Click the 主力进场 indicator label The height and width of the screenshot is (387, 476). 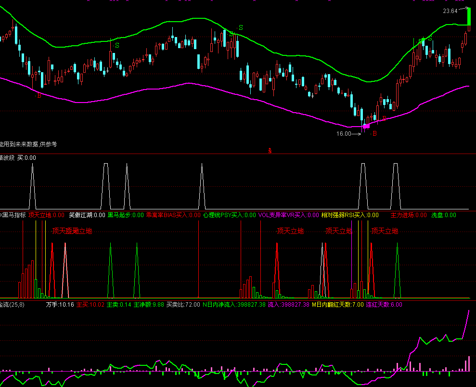409,215
